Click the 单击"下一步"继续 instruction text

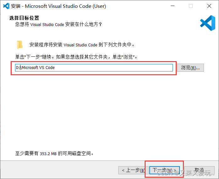coord(76,57)
